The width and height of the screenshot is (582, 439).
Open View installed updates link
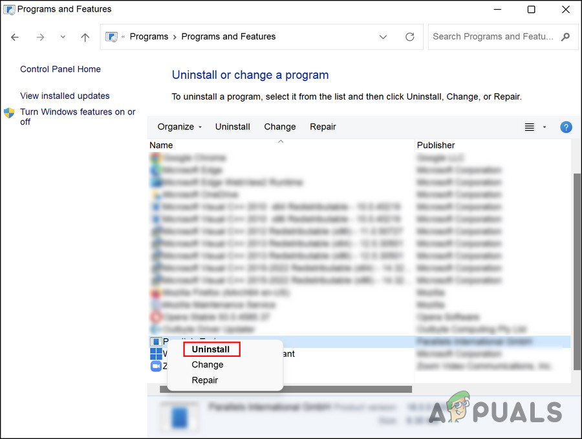65,96
